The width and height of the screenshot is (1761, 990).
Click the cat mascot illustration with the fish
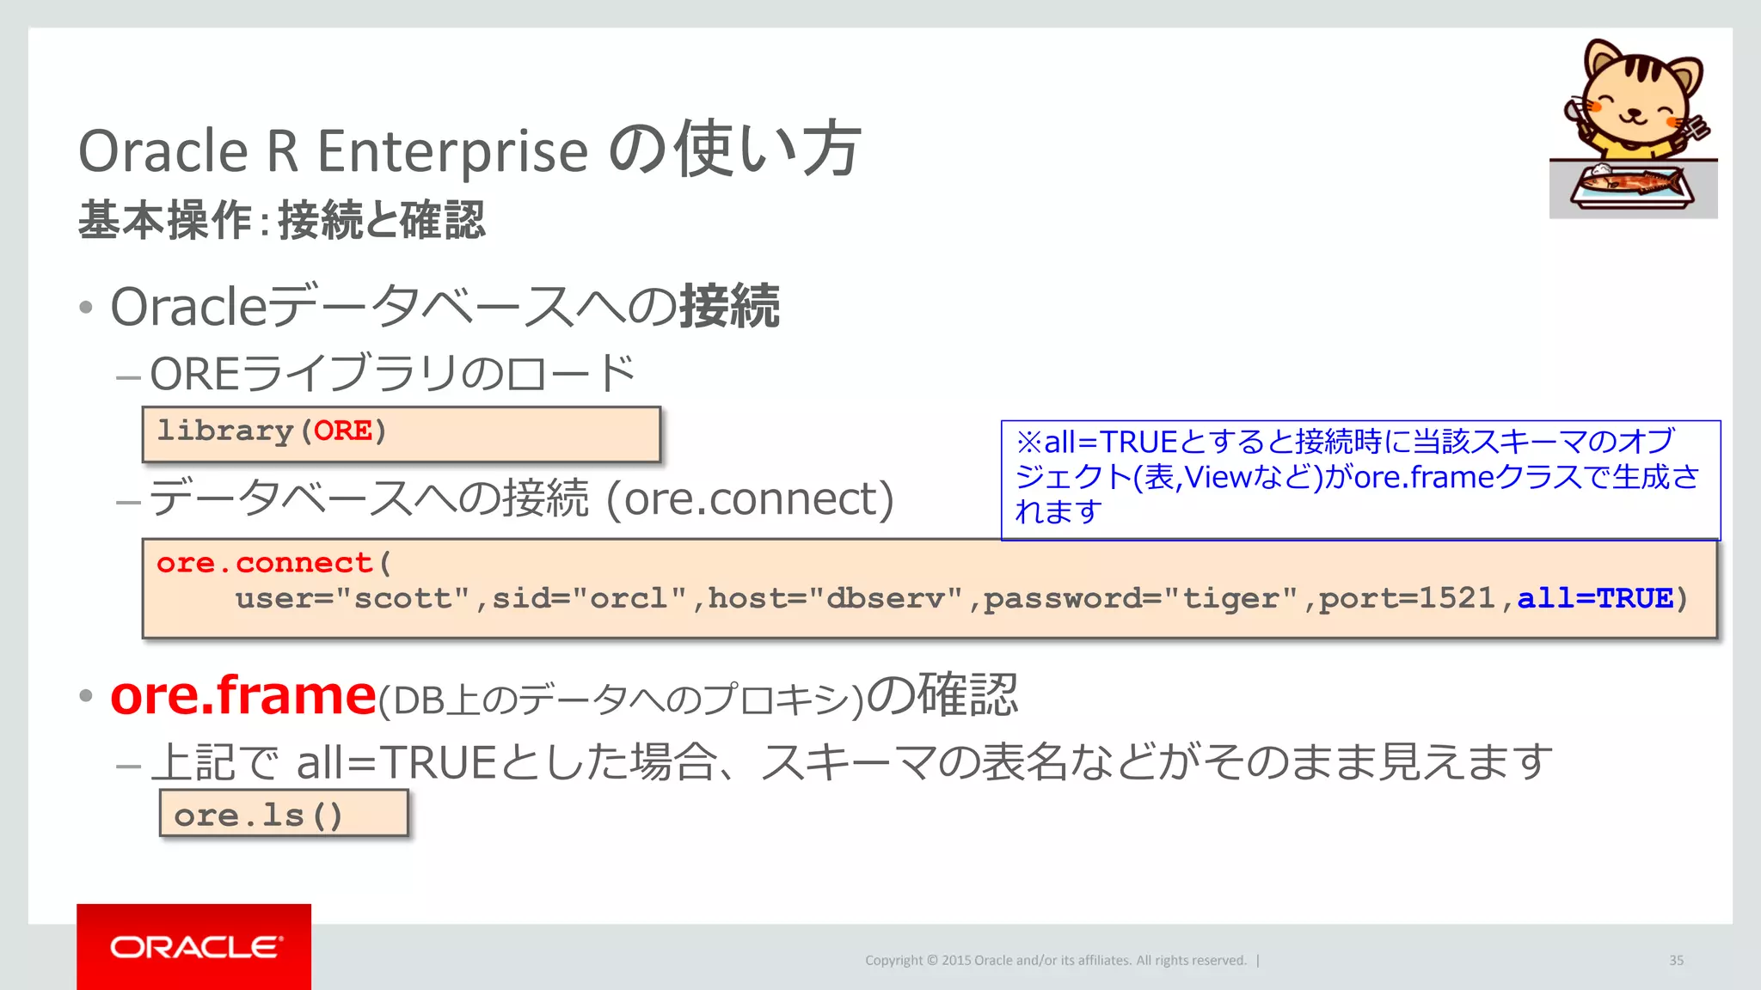[x=1634, y=128]
